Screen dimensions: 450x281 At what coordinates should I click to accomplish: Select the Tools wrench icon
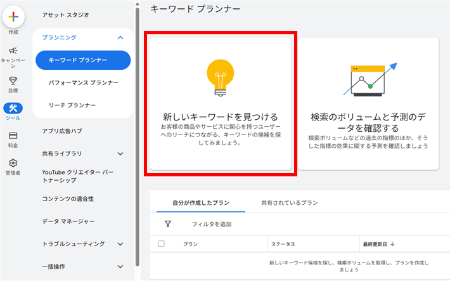[13, 108]
